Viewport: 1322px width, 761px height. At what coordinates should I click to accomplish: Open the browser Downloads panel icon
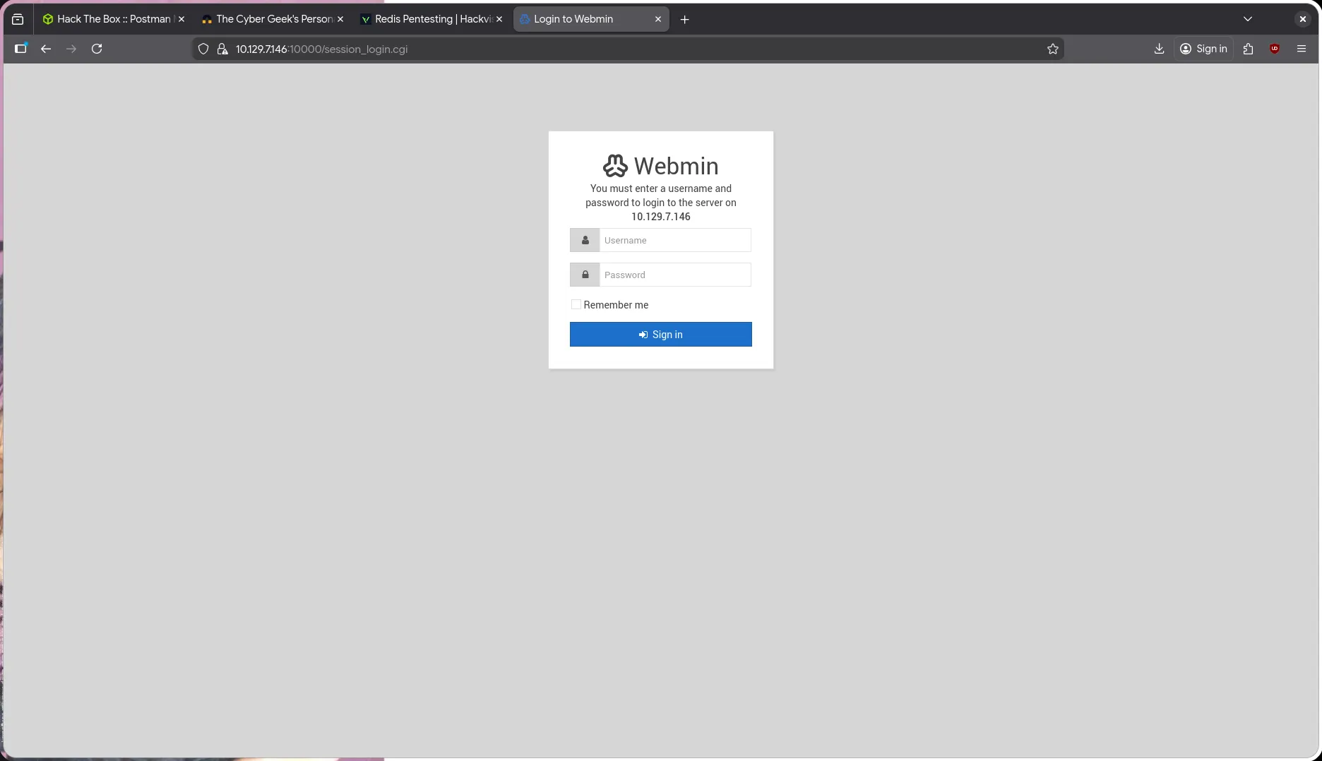point(1158,49)
